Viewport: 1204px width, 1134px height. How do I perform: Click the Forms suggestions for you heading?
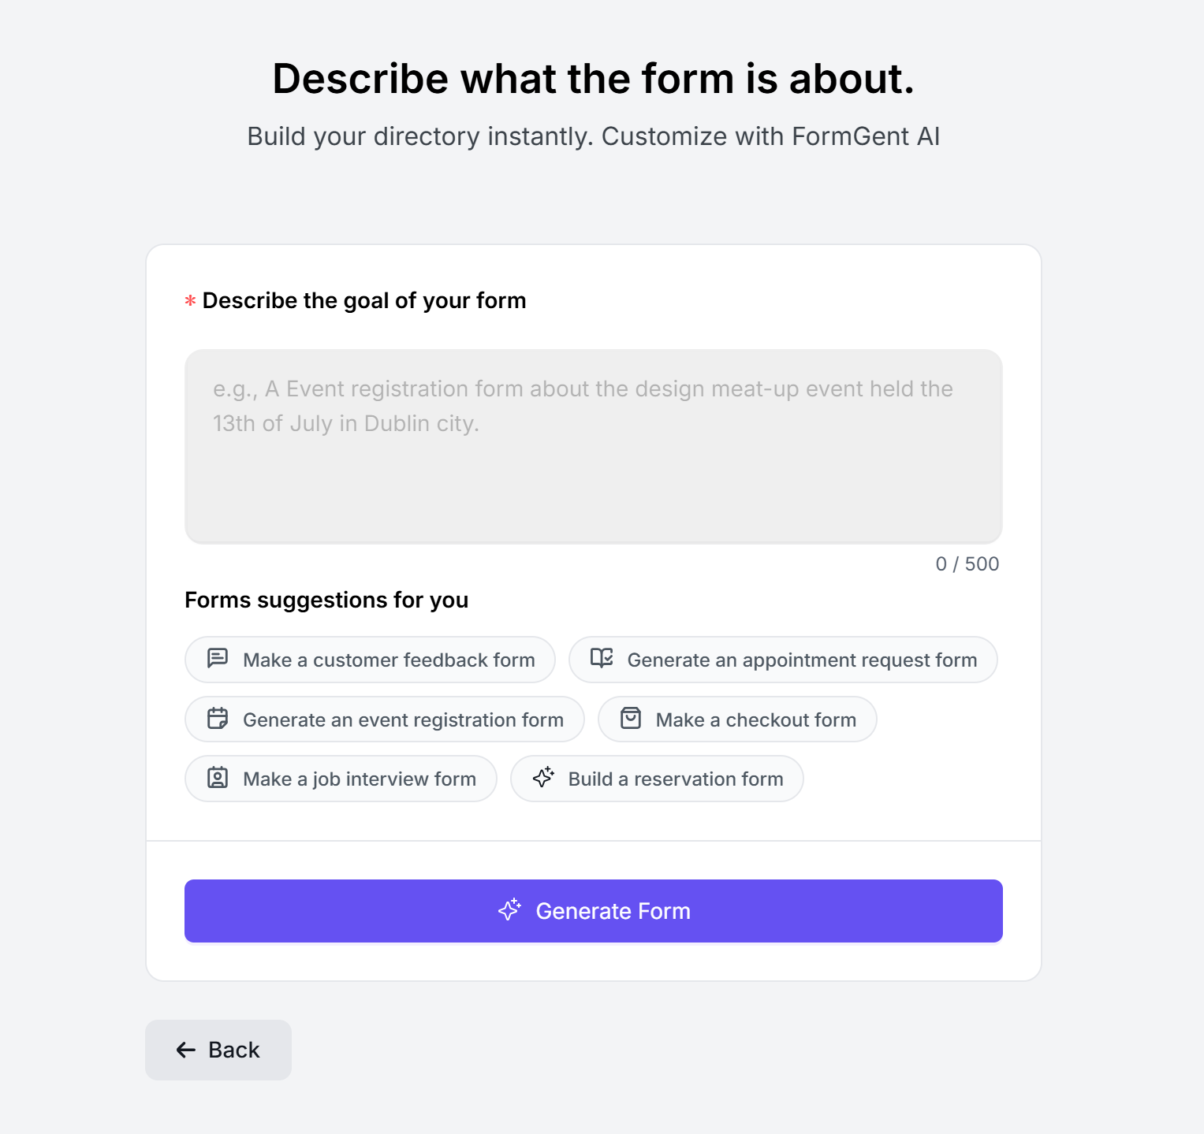pos(326,600)
